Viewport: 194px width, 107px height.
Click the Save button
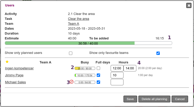[x=130, y=99]
